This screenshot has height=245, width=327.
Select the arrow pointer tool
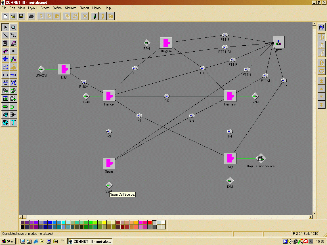pos(5,27)
